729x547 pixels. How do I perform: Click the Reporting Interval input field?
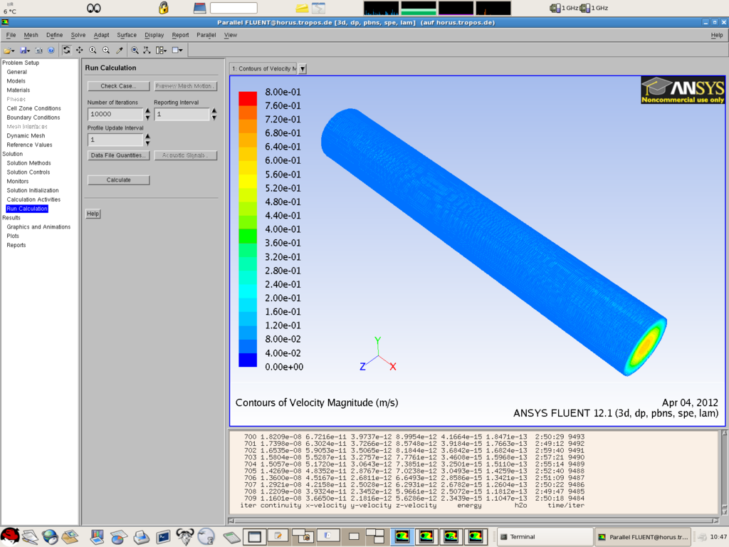click(x=182, y=114)
